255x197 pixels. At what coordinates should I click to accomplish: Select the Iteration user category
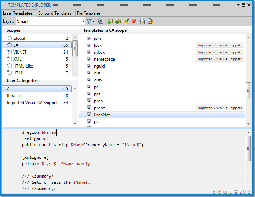tap(15, 96)
